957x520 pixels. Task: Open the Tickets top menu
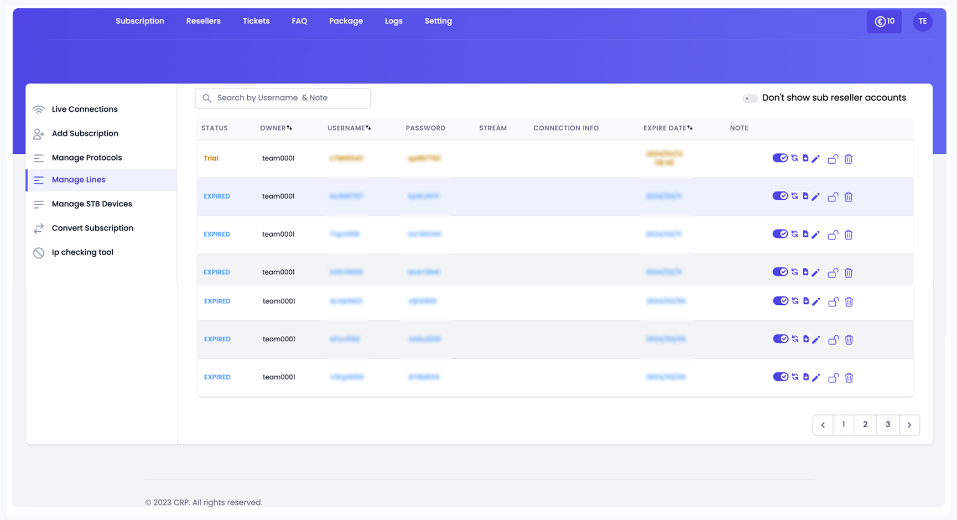[256, 21]
